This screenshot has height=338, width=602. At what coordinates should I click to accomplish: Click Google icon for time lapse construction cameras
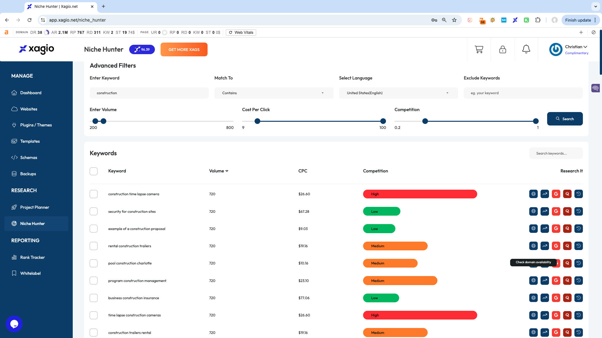556,315
